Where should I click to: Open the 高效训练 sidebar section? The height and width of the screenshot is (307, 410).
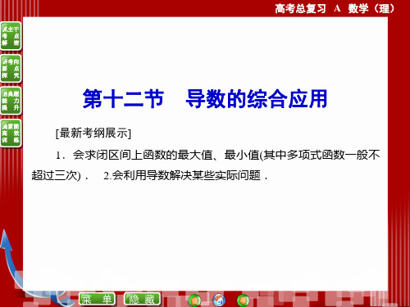[11, 133]
